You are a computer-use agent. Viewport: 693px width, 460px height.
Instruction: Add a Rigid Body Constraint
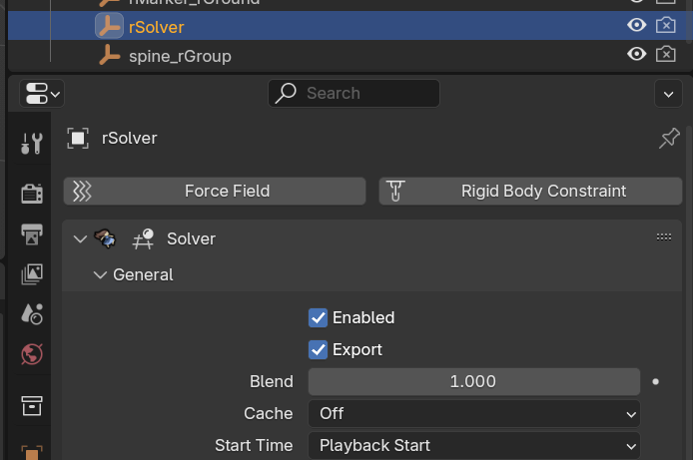point(530,191)
